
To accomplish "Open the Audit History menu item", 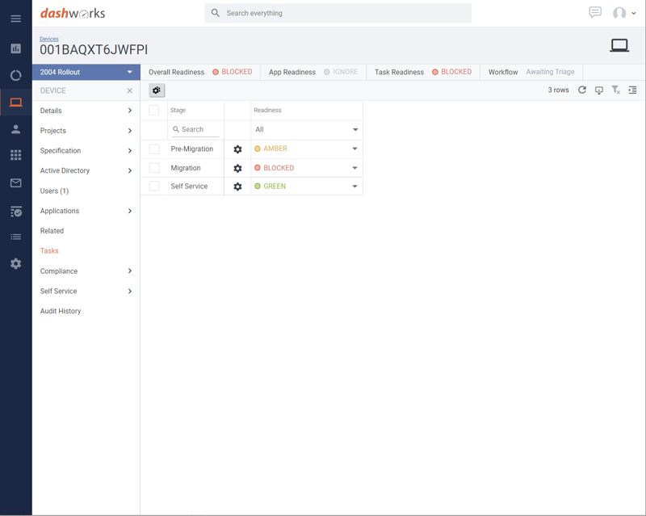I will point(61,311).
